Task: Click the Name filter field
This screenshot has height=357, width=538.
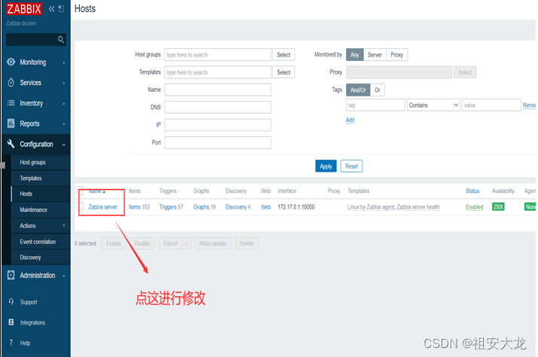Action: click(x=218, y=90)
